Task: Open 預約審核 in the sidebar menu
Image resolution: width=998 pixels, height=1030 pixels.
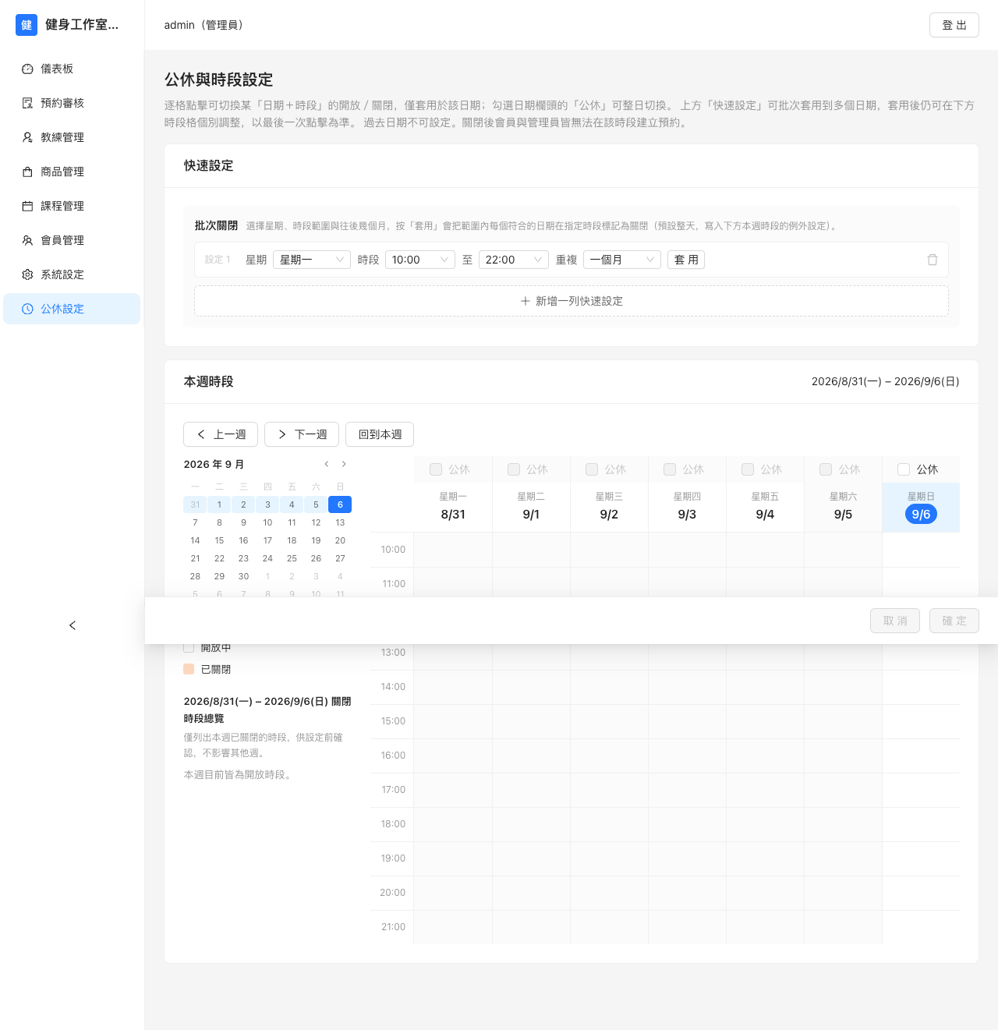Action: pyautogui.click(x=72, y=103)
